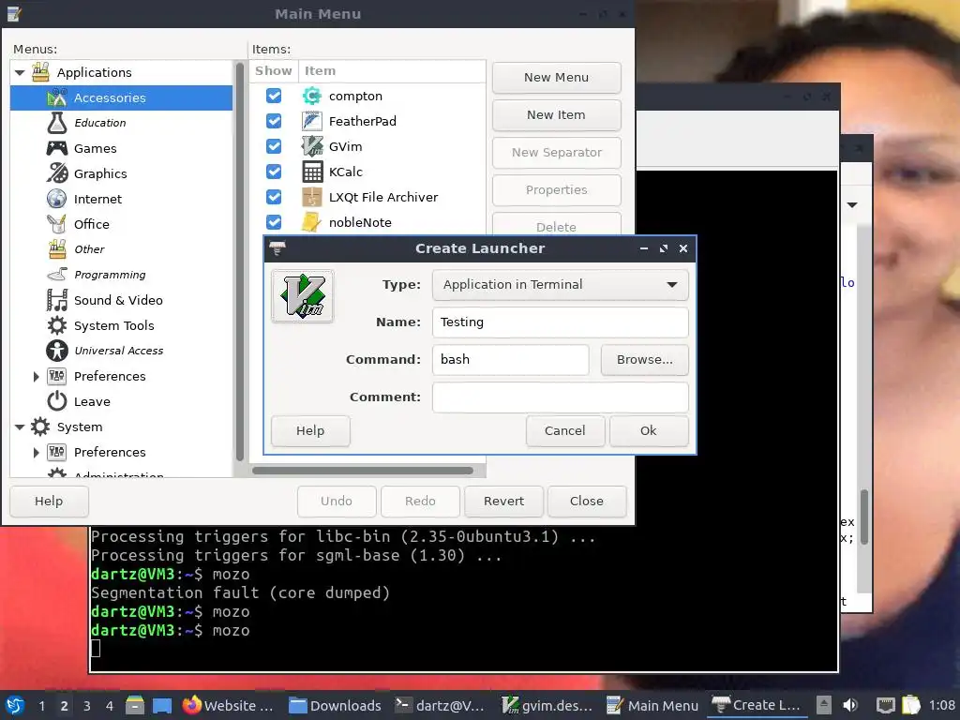Image resolution: width=960 pixels, height=720 pixels.
Task: Click the New Item button
Action: 557,115
